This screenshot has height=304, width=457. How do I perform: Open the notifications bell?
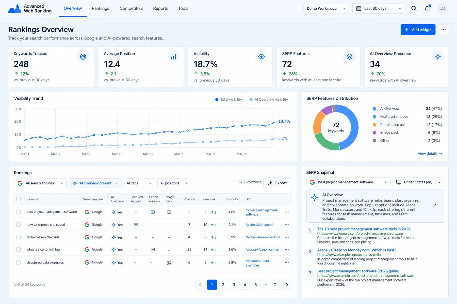(428, 8)
